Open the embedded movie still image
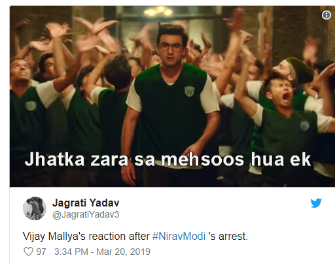The image size is (335, 264). pyautogui.click(x=172, y=96)
